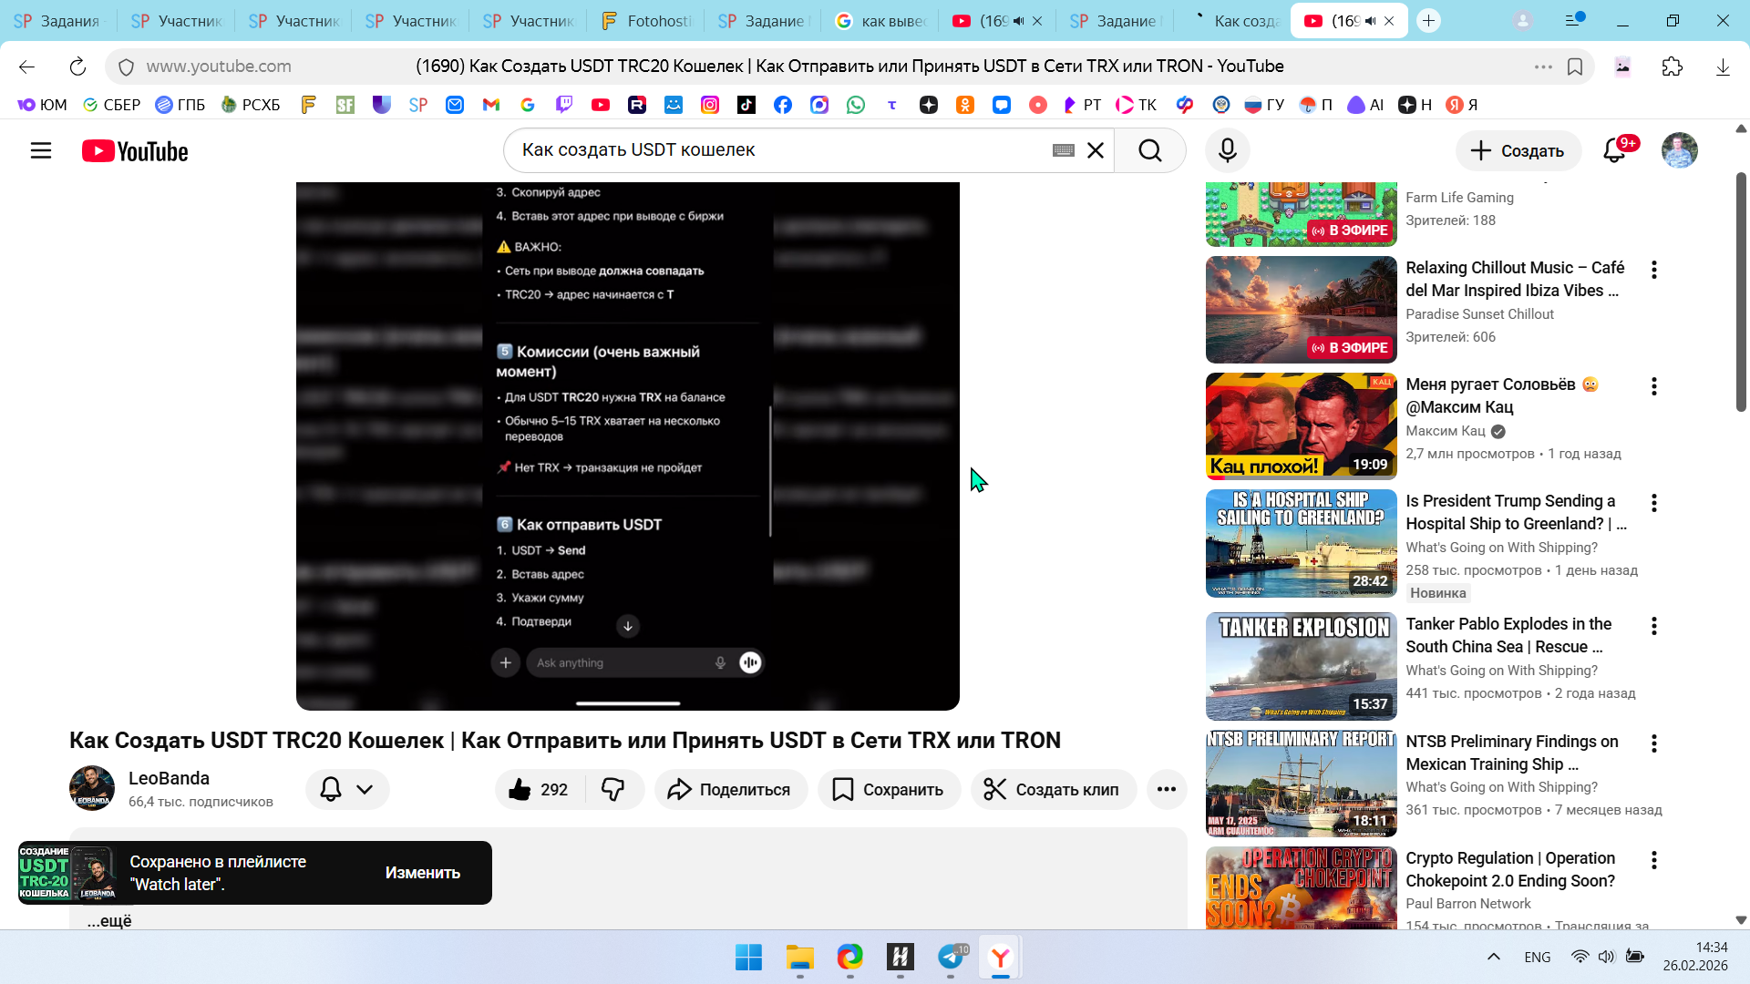Clear the search field with X
1750x984 pixels.
[x=1096, y=150]
